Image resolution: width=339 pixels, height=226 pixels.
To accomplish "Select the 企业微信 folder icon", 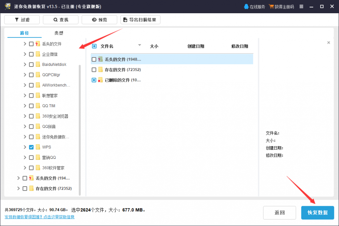I will [x=38, y=54].
